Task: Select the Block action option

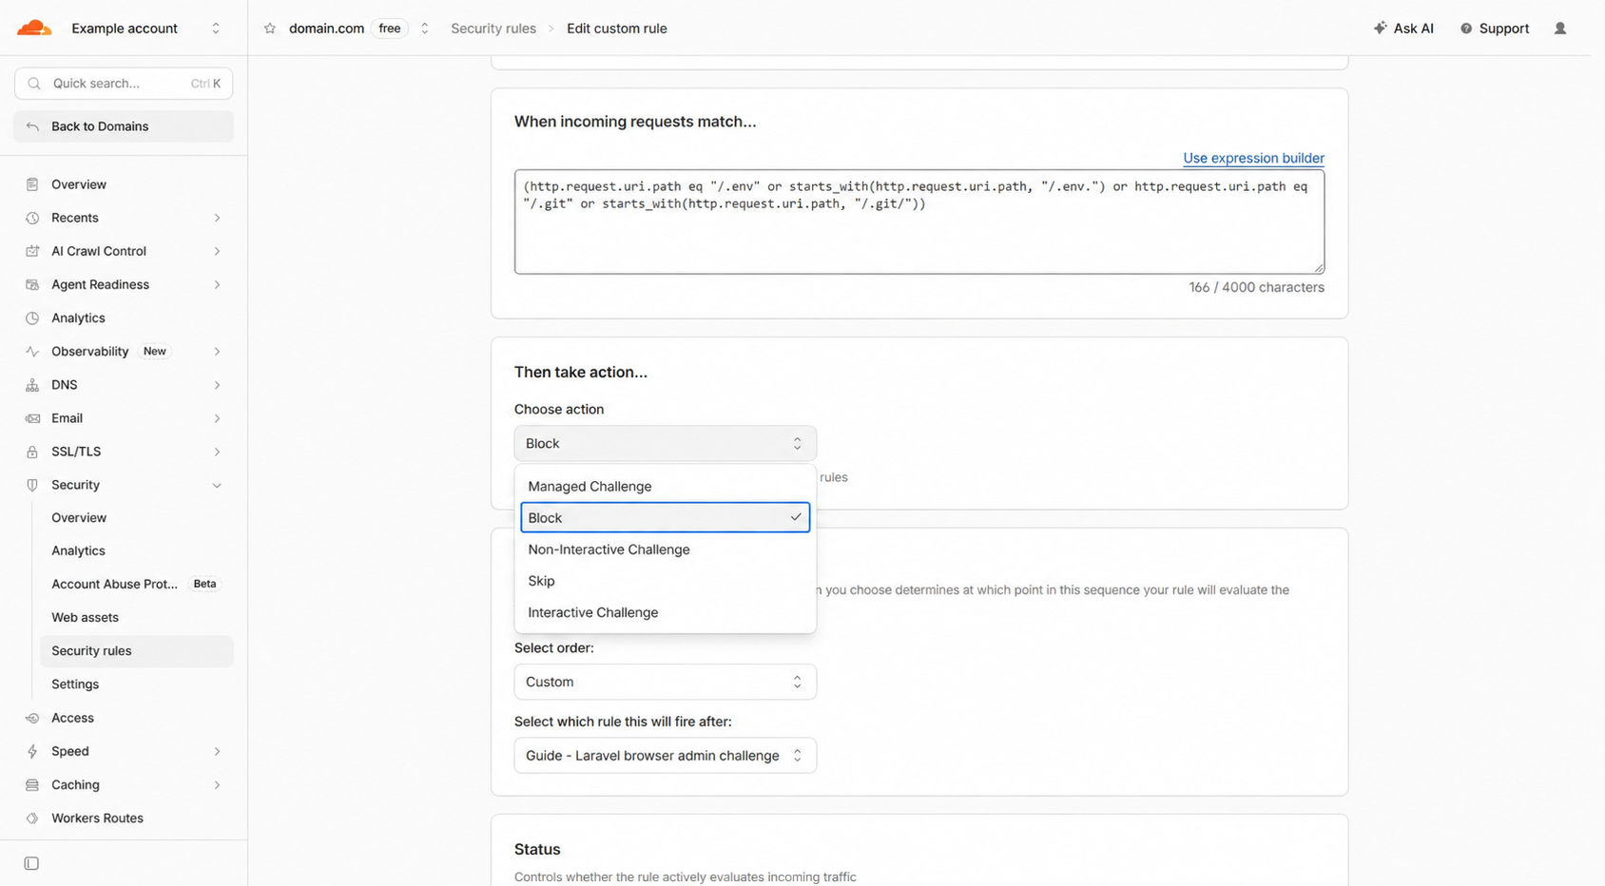Action: [x=665, y=517]
